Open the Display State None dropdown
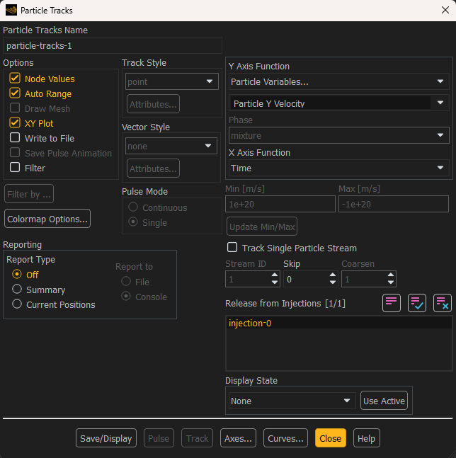The image size is (456, 458). (x=292, y=401)
